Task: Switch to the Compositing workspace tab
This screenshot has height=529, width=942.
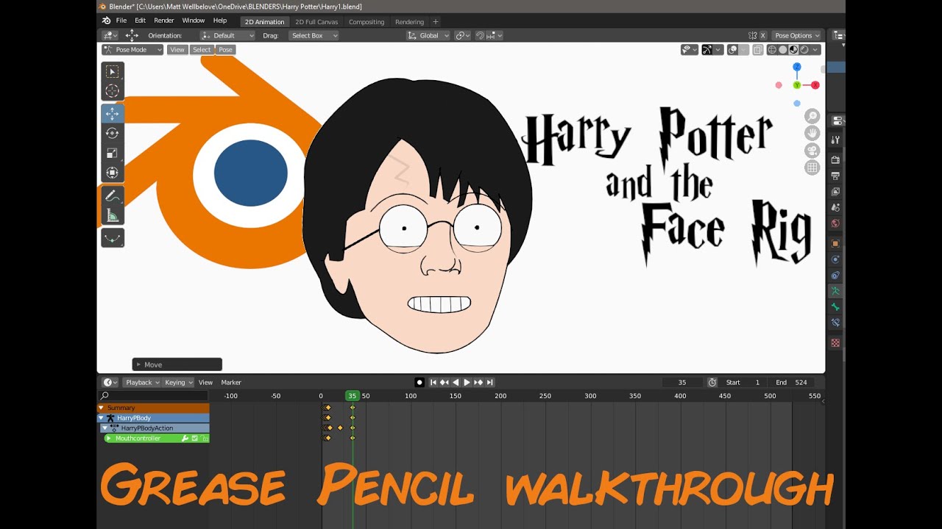Action: coord(366,22)
